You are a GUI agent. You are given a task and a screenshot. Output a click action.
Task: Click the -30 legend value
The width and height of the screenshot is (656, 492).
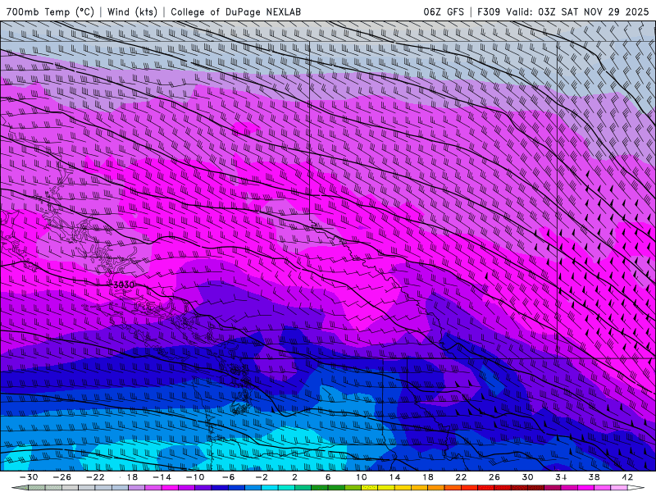coord(29,477)
